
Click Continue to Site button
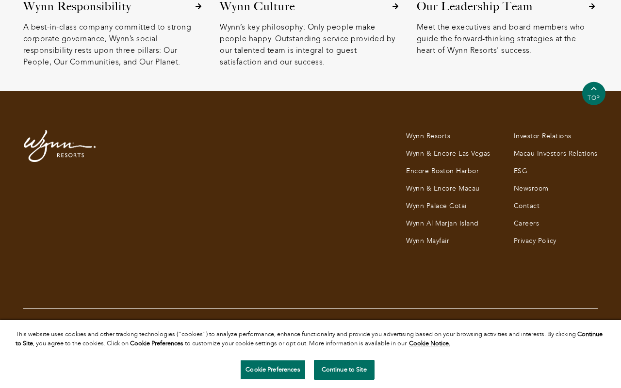click(344, 370)
